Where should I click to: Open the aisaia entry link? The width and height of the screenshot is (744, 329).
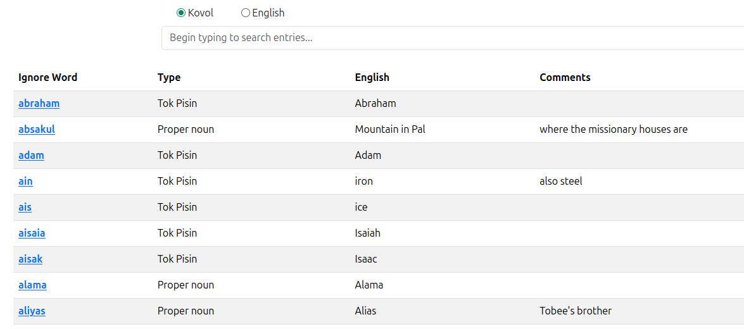coord(32,233)
